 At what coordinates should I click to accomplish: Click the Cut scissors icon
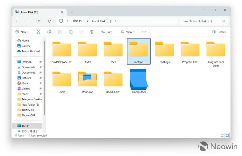click(39, 32)
